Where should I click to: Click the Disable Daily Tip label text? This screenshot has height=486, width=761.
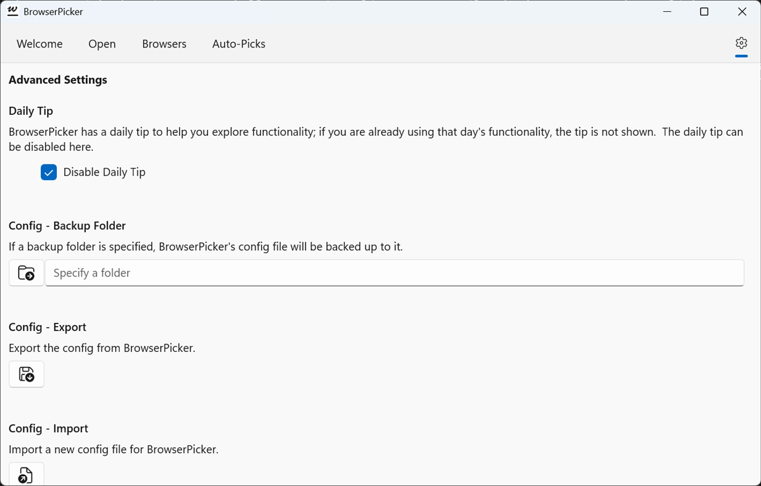104,172
